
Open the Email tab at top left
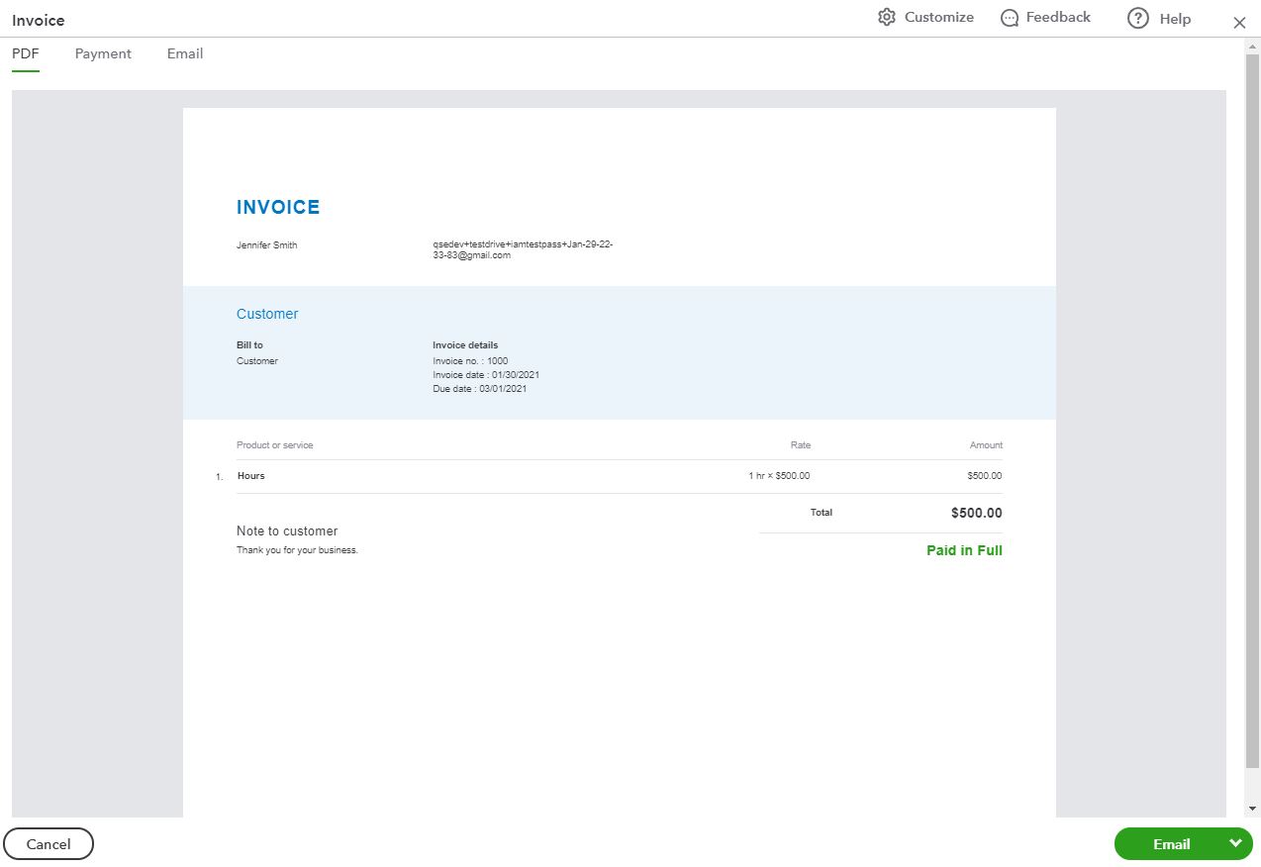185,53
